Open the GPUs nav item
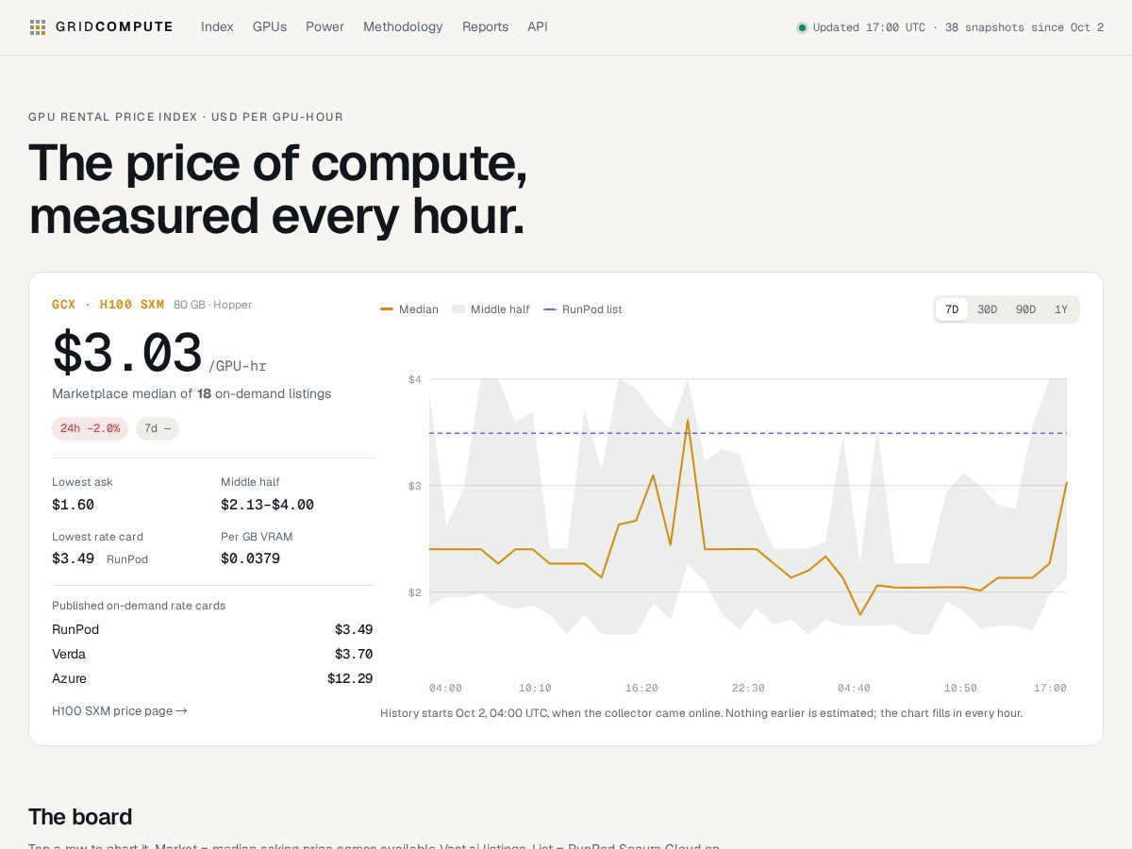The width and height of the screenshot is (1132, 849). tap(270, 27)
